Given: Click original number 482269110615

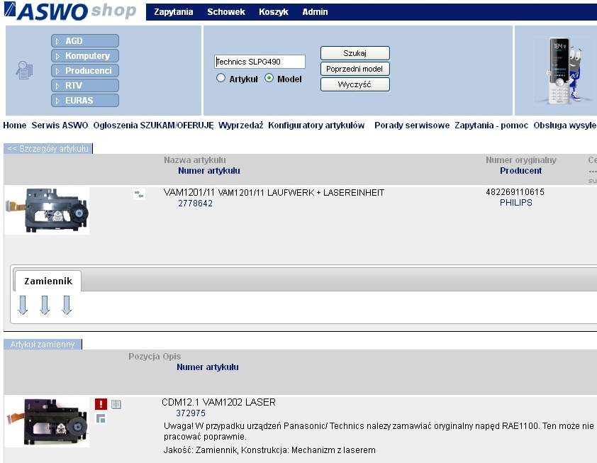Looking at the screenshot, I should pyautogui.click(x=515, y=192).
